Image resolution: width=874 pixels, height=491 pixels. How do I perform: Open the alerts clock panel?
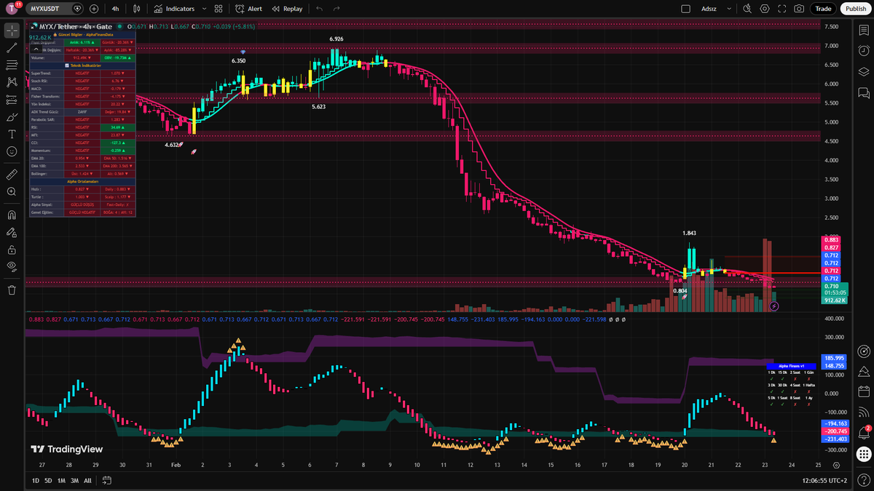coord(863,50)
